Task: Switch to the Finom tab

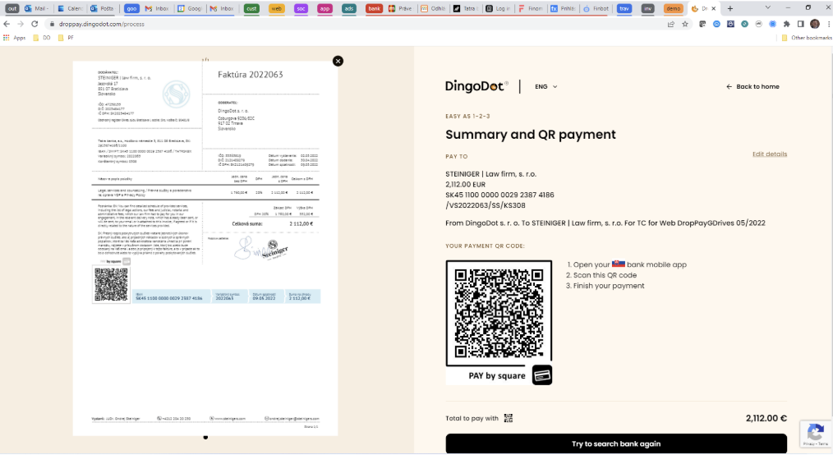Action: 531,8
